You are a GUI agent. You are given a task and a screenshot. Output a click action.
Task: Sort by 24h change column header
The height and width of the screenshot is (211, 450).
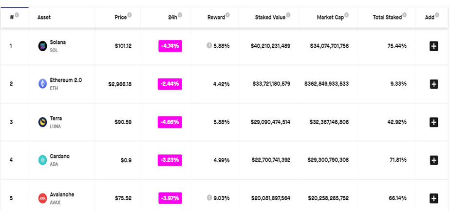[173, 18]
